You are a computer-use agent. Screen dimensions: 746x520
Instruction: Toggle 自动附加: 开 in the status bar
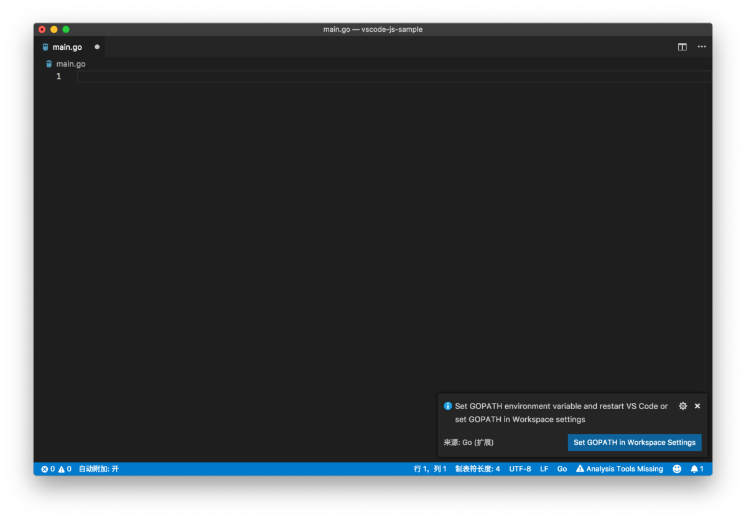(98, 469)
